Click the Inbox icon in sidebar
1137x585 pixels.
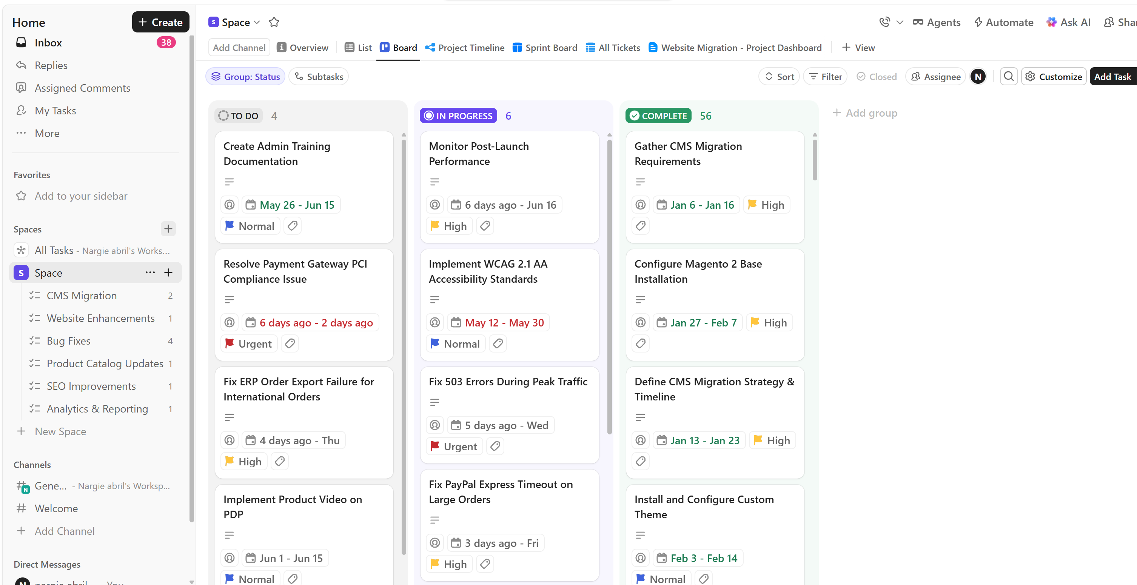point(21,42)
